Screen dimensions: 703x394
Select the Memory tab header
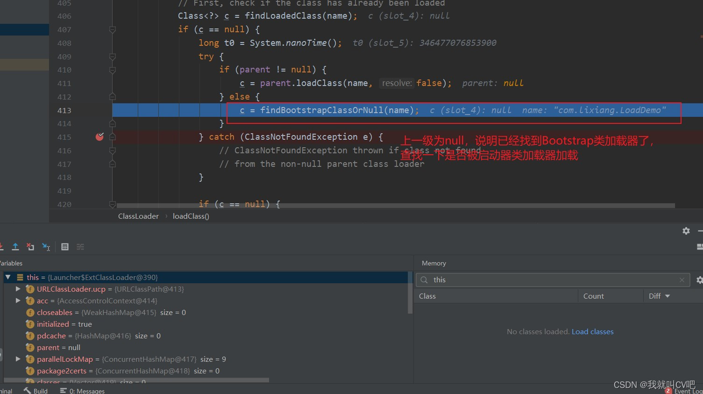[434, 263]
